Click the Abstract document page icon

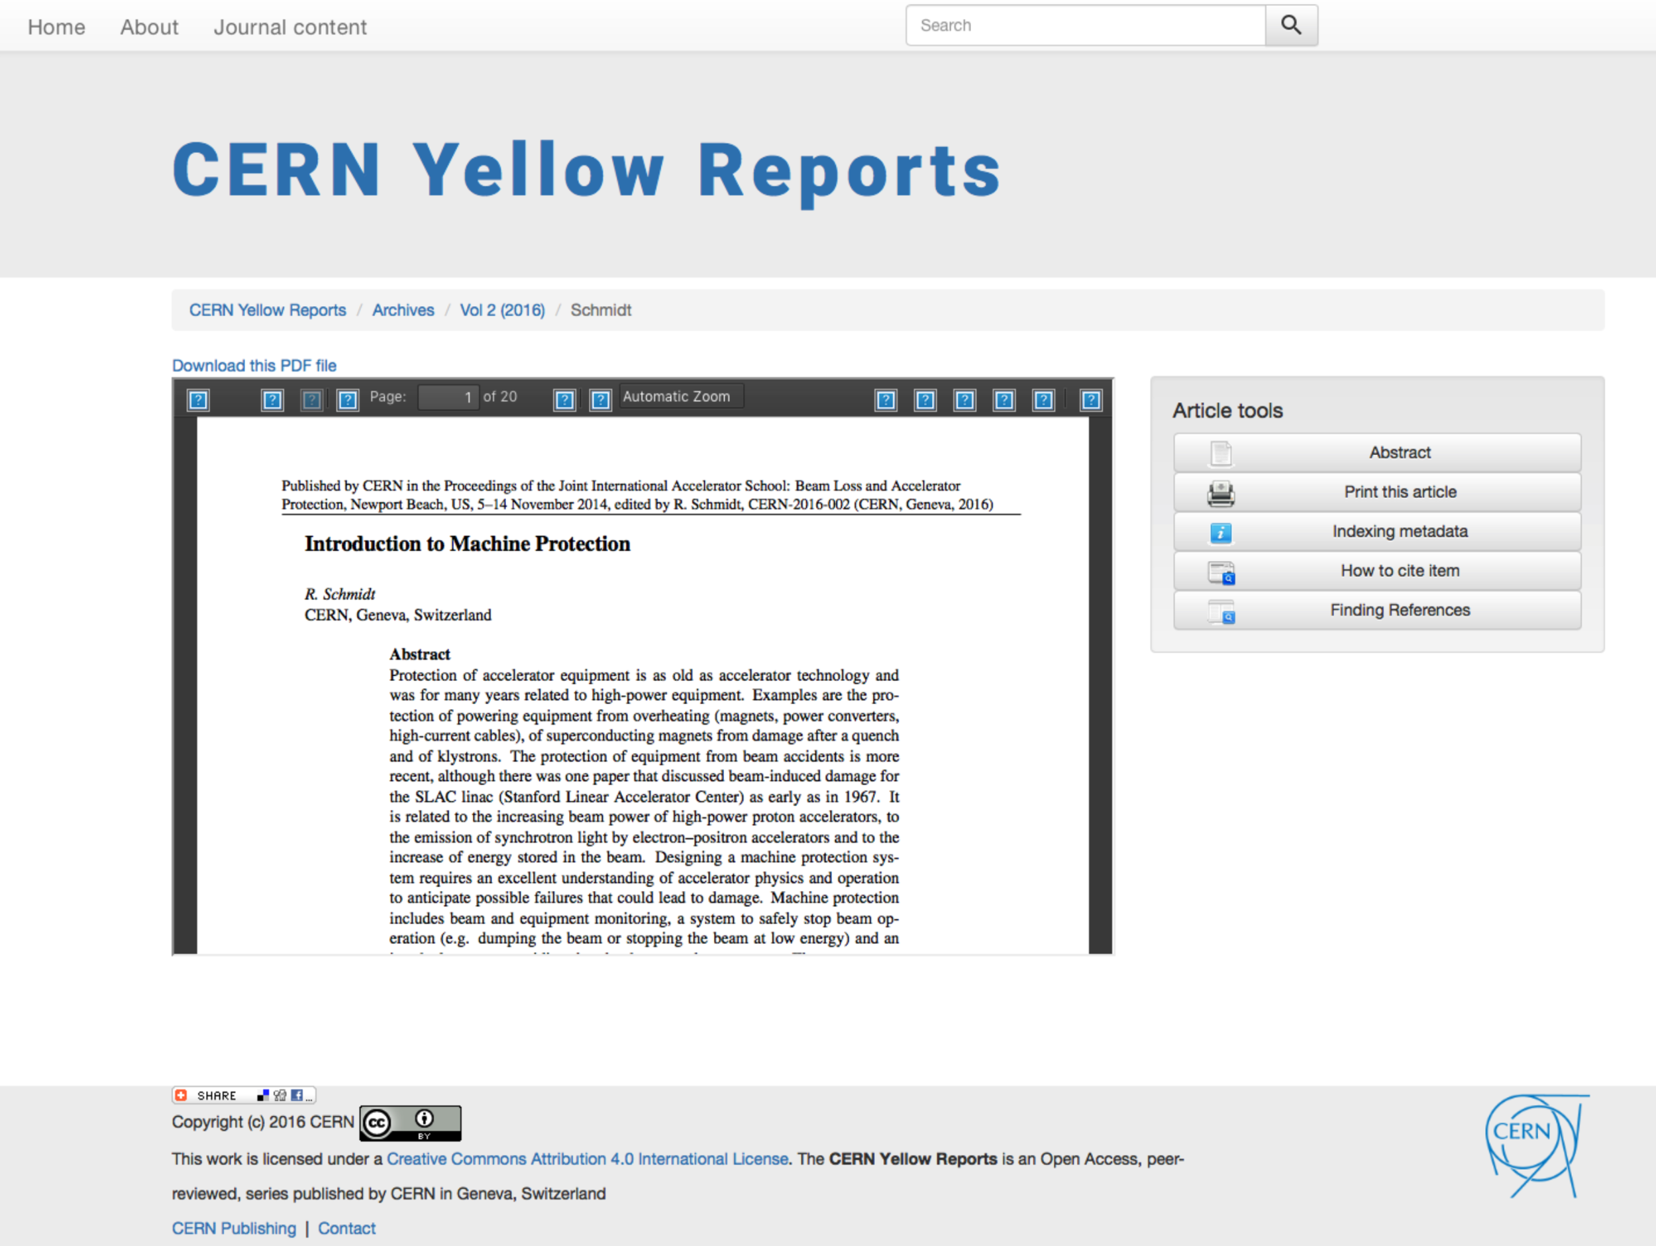pos(1220,453)
